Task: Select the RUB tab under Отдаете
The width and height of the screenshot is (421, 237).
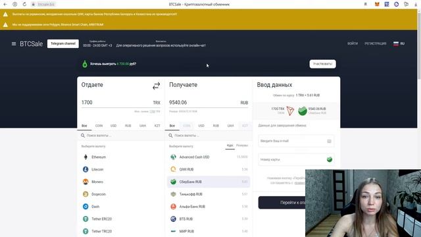Action: click(128, 126)
